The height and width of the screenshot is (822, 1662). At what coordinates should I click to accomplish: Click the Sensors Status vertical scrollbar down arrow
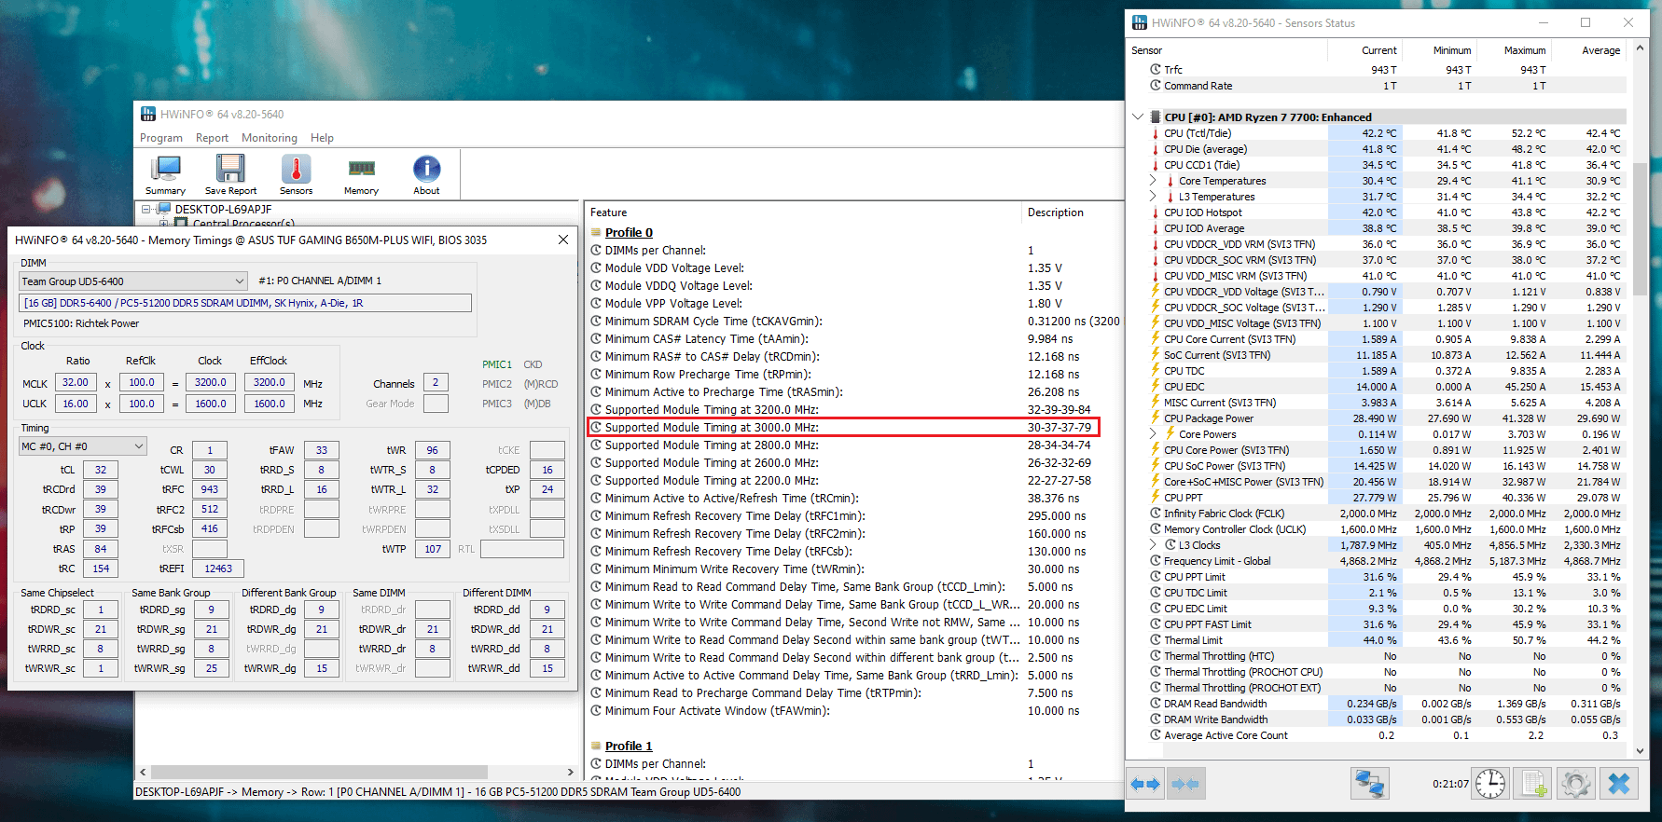pyautogui.click(x=1641, y=750)
